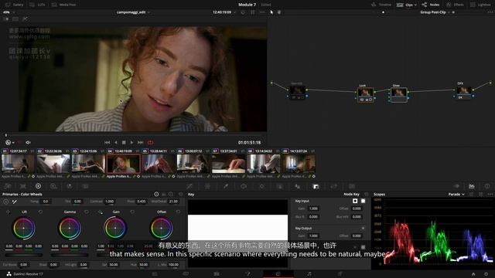495x278 pixels.
Task: Open the Curves palette
Action: coord(189,186)
